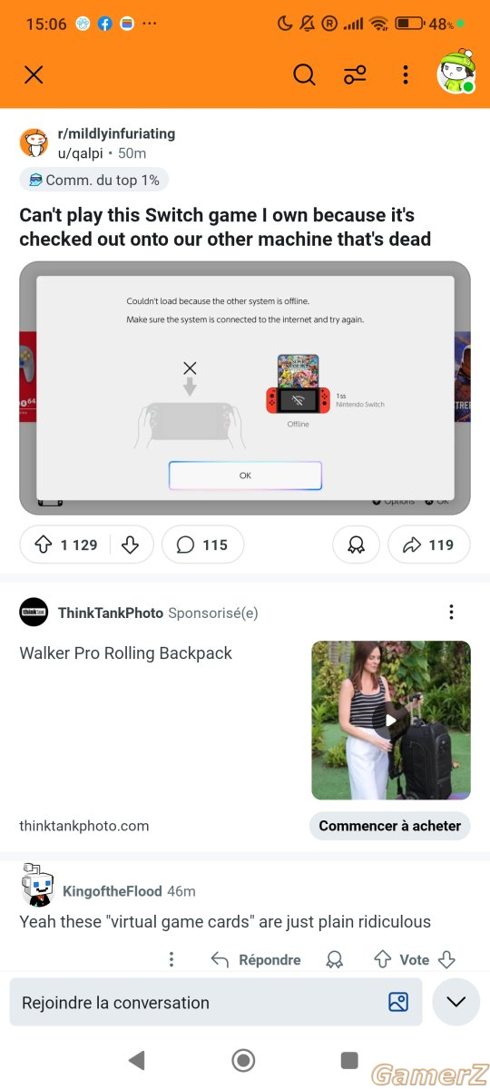The height and width of the screenshot is (1089, 490).
Task: Open the sort and filter options icon
Action: point(355,75)
